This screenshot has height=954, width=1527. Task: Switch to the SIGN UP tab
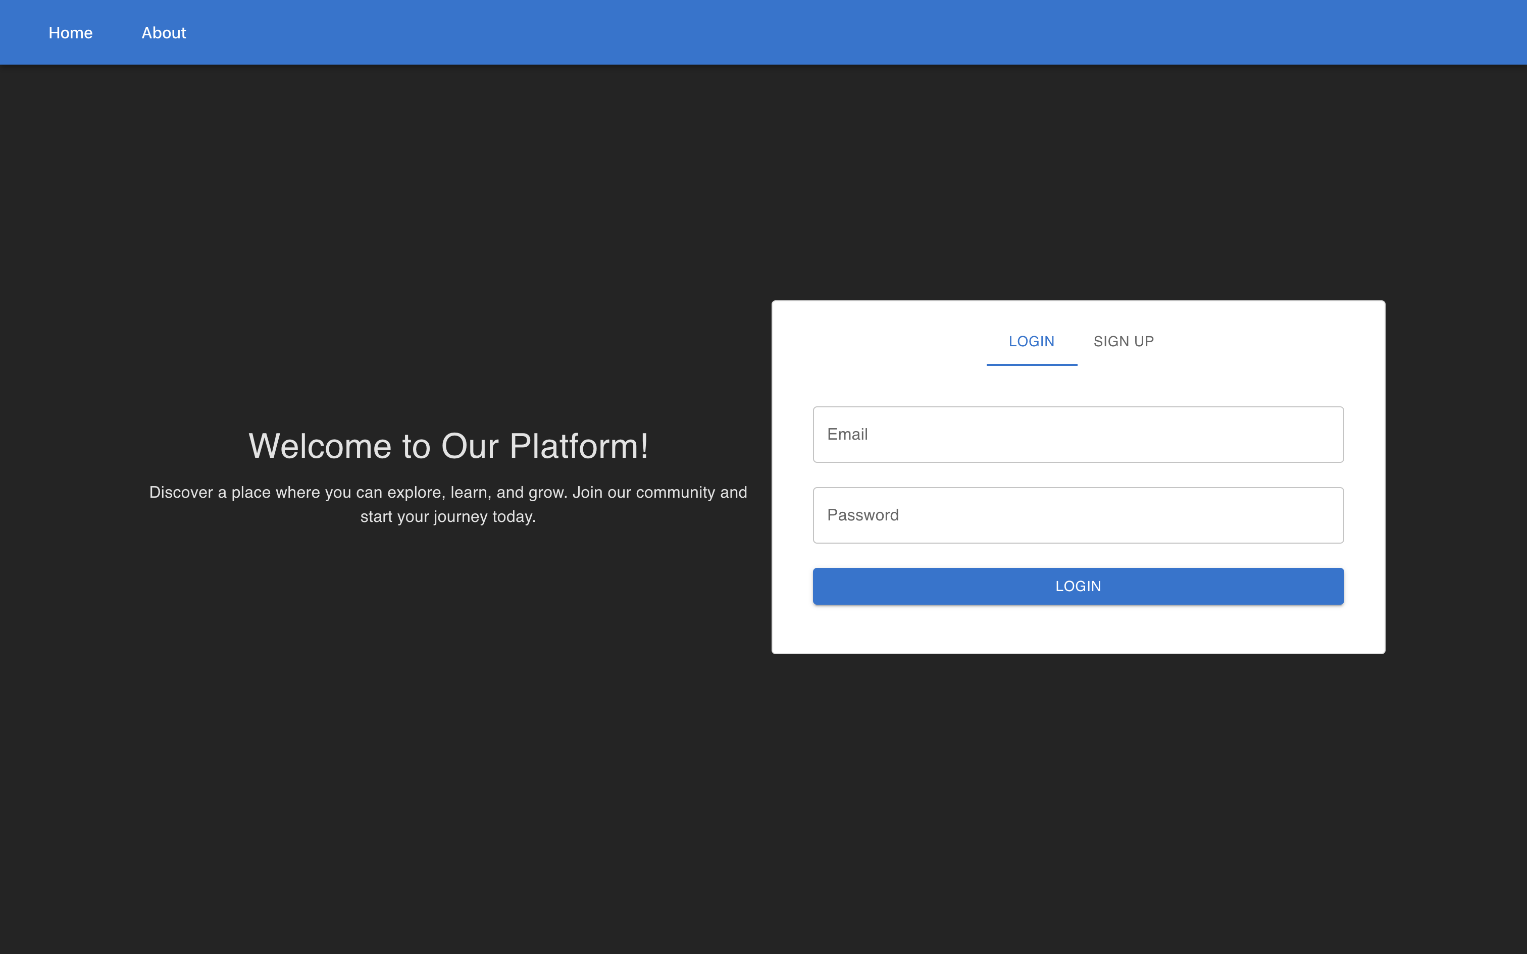click(x=1123, y=341)
